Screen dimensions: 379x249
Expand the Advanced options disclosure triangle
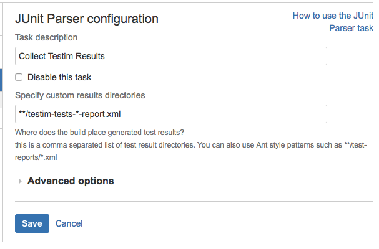(20, 181)
